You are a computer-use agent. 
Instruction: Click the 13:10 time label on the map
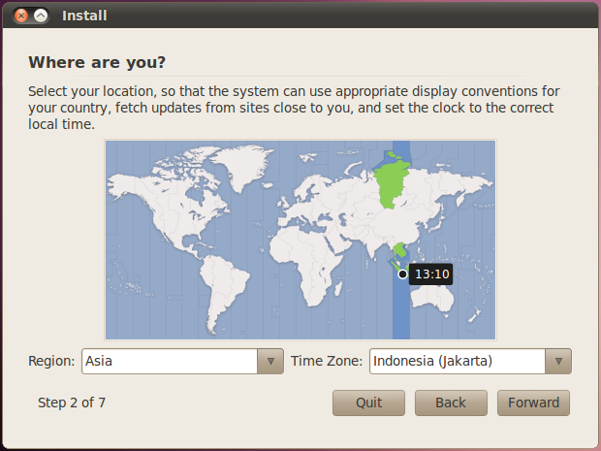tap(431, 274)
